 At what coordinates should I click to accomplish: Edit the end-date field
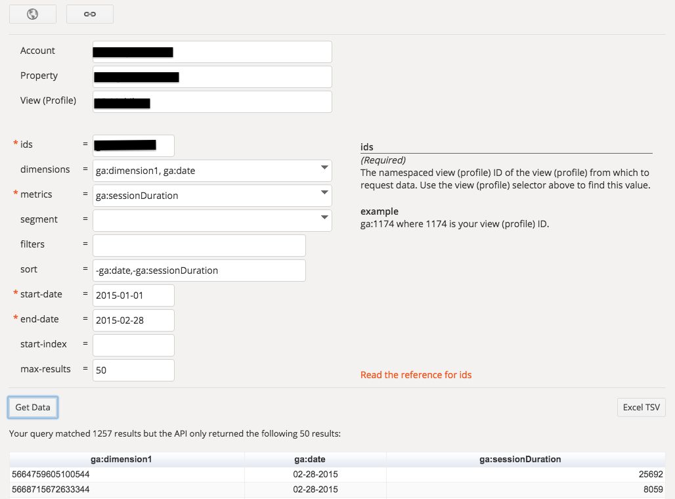click(133, 320)
